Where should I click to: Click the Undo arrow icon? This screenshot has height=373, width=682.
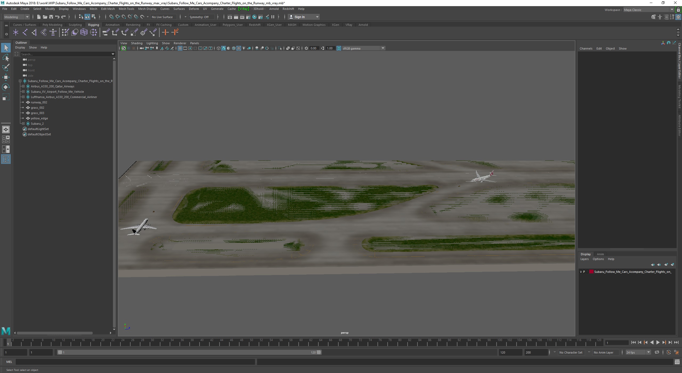point(57,17)
